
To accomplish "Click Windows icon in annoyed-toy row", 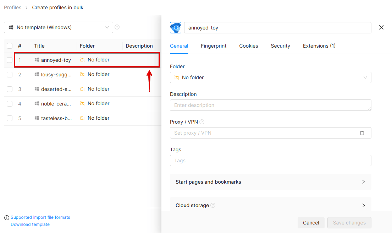I will 37,60.
